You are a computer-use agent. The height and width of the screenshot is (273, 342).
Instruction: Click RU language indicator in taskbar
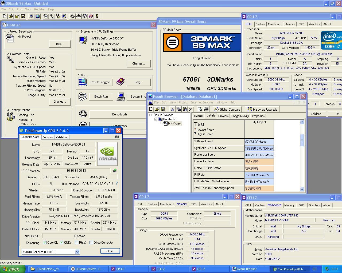click(314, 269)
